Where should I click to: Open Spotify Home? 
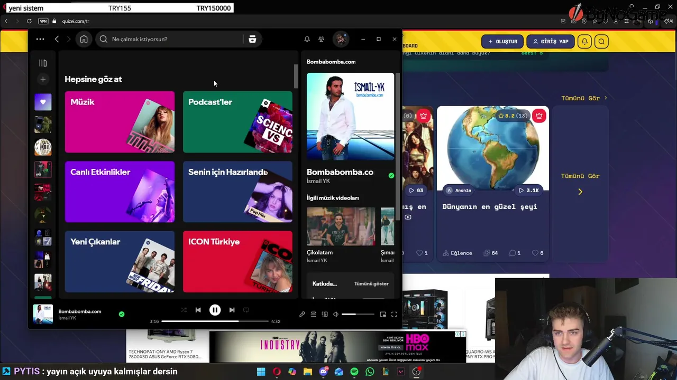tap(84, 39)
